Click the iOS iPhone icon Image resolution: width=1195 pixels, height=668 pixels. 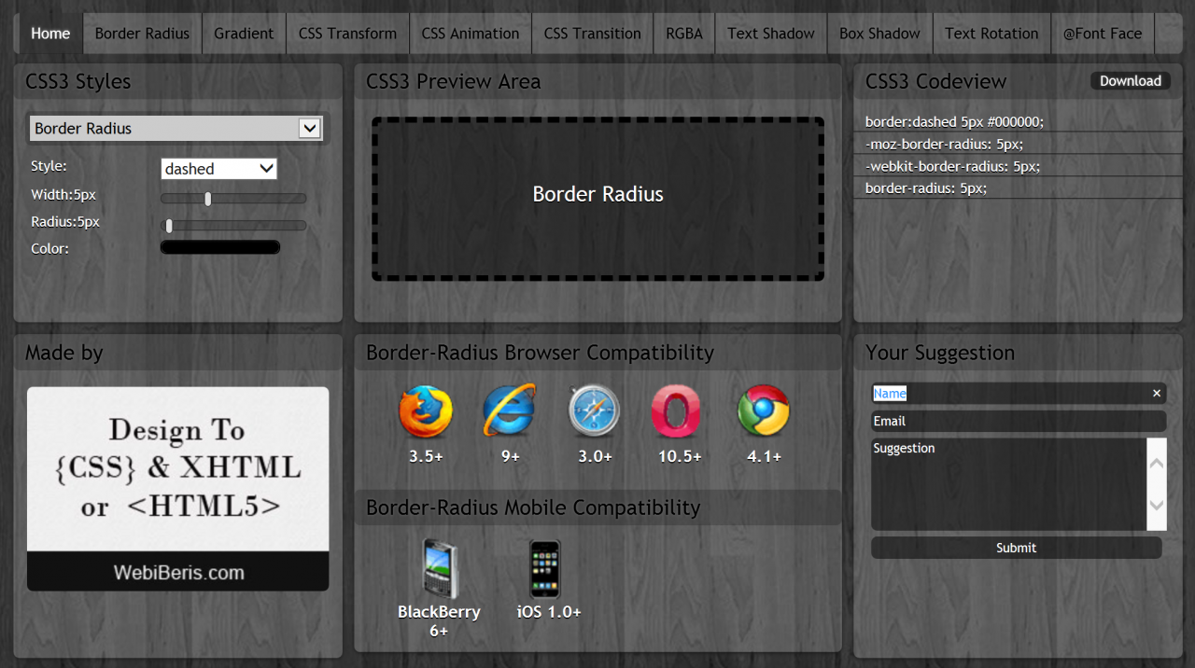(545, 568)
